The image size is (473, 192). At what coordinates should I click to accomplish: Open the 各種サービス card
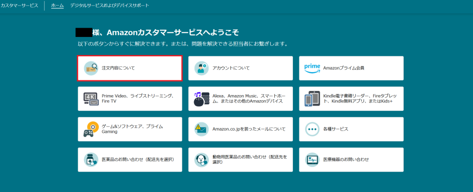click(351, 129)
